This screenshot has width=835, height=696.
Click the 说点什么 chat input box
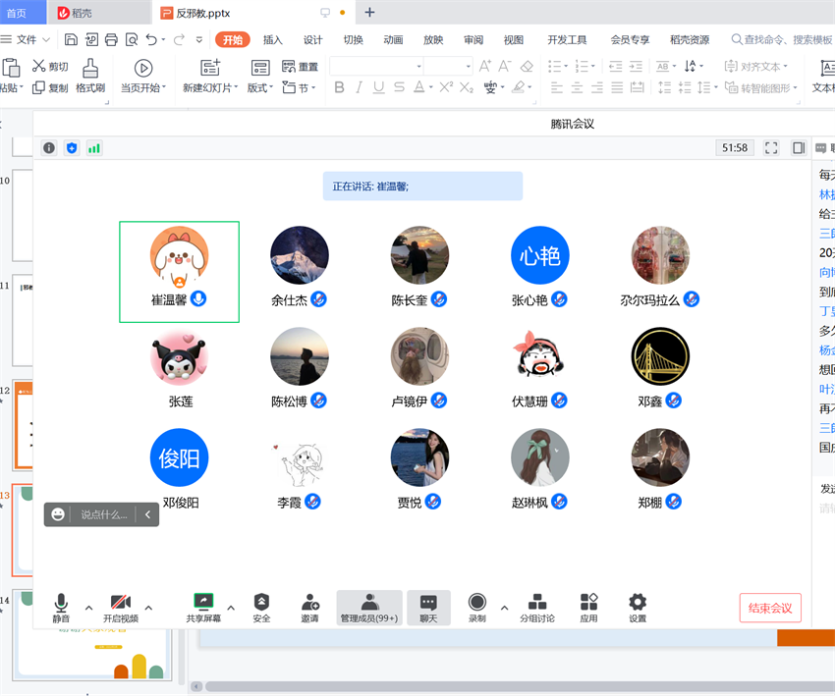point(104,514)
